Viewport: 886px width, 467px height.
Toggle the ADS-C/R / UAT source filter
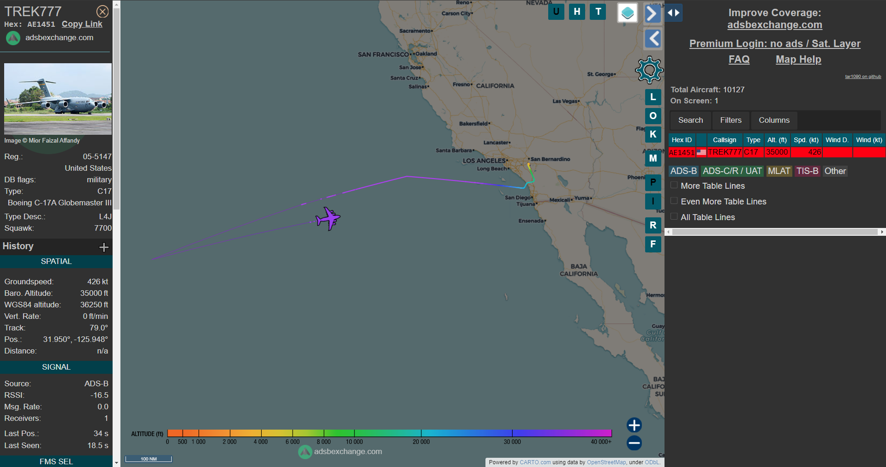tap(732, 171)
